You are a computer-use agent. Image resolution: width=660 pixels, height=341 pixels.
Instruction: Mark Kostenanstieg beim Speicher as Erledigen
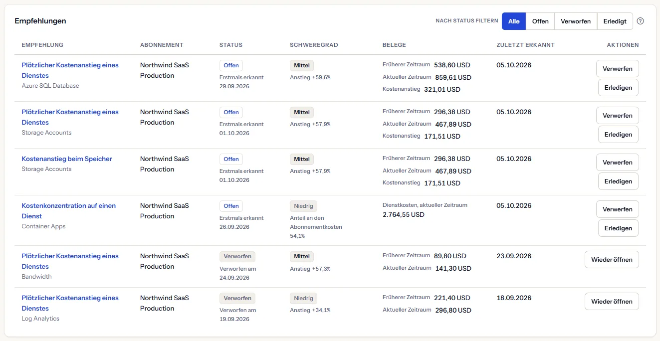618,181
